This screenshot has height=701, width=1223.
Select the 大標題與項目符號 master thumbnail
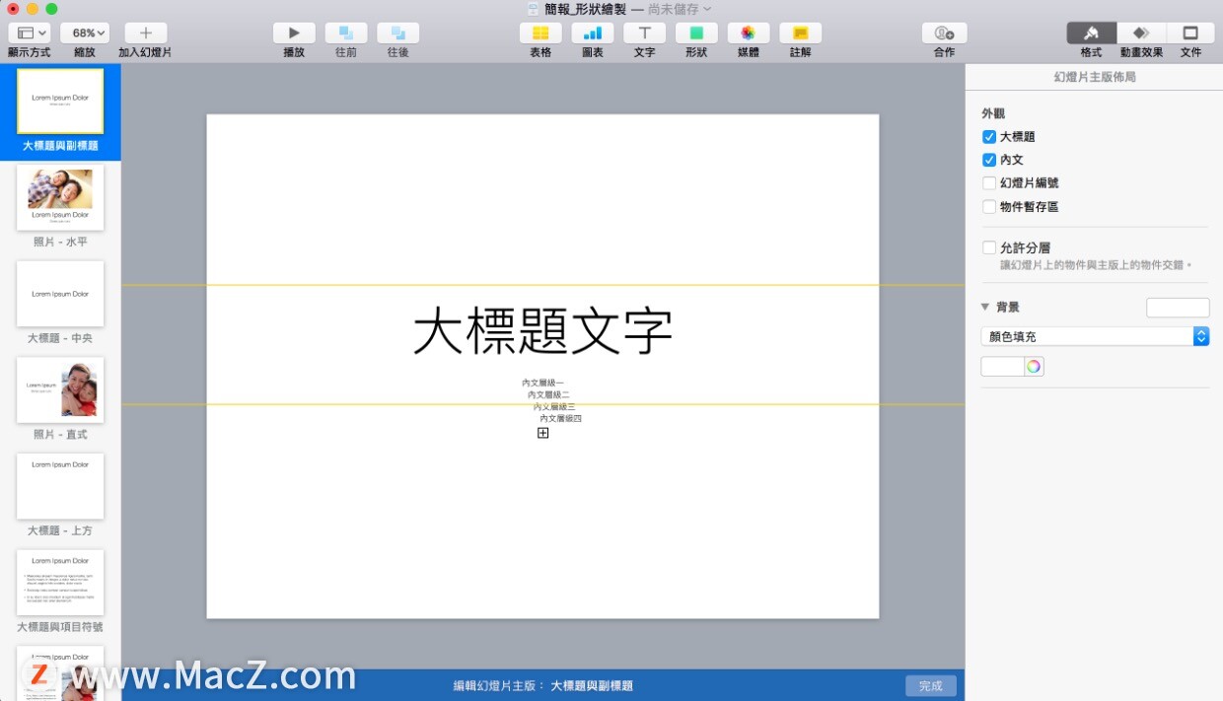point(60,583)
